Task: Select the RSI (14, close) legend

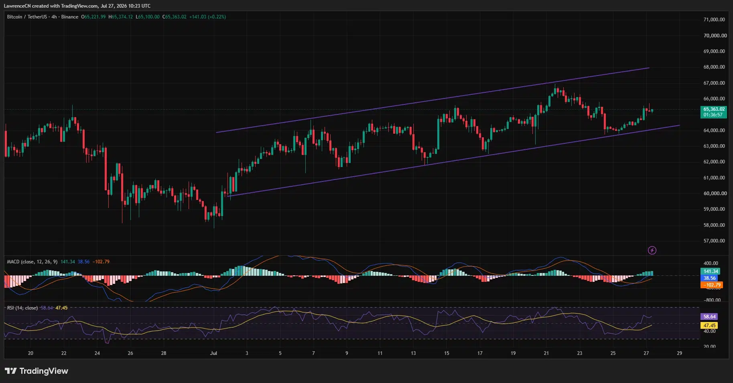Action: point(22,308)
